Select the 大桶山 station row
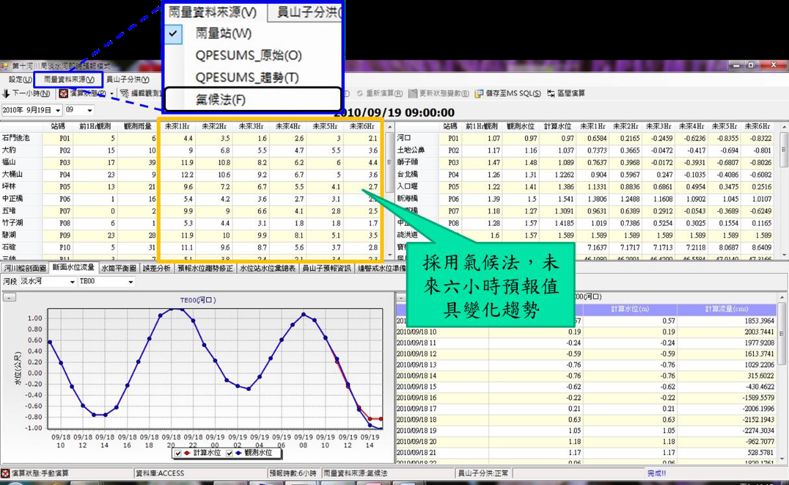This screenshot has width=789, height=485. pos(193,174)
